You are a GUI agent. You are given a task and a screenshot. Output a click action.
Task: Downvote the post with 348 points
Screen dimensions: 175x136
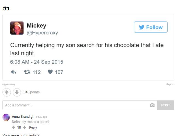point(17,92)
